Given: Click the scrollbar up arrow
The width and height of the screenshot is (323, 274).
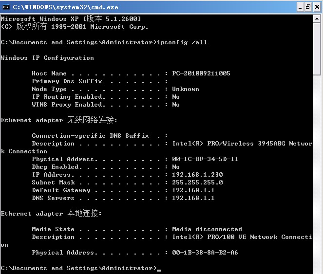Looking at the screenshot, I should (x=317, y=18).
